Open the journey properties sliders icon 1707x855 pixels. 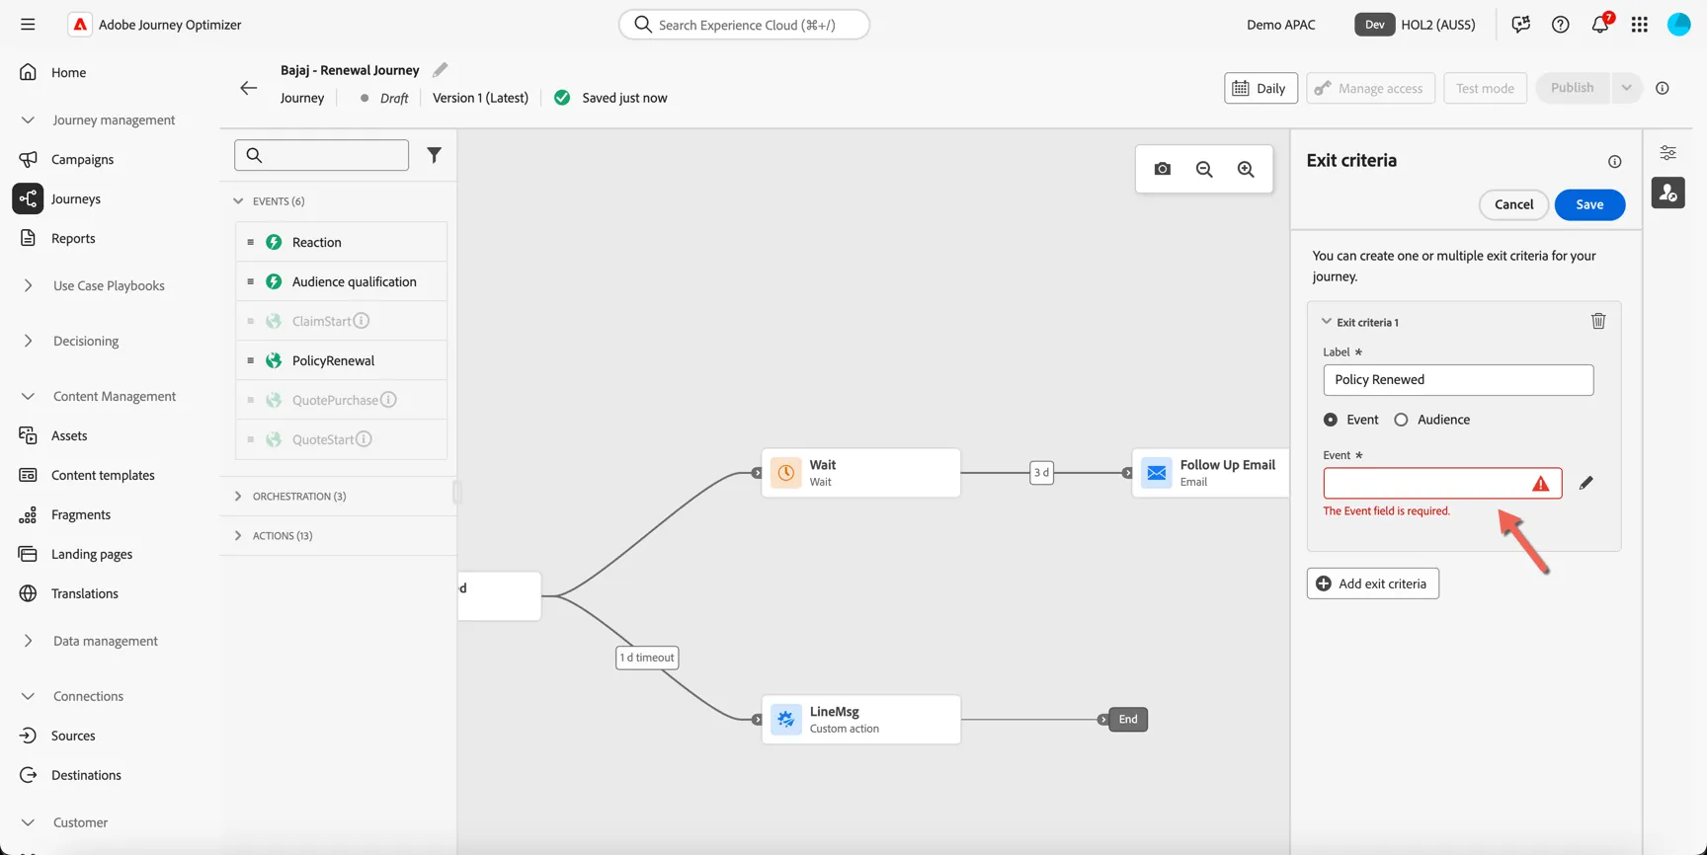pos(1667,153)
